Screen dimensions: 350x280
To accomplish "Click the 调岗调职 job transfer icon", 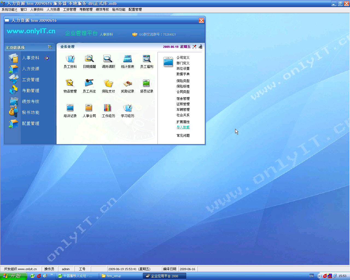I will 108,59.
